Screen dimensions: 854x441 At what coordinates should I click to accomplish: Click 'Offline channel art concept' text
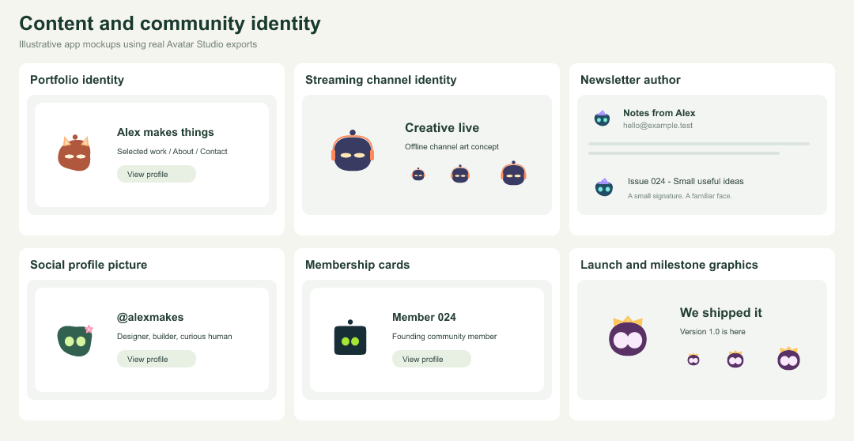point(452,147)
